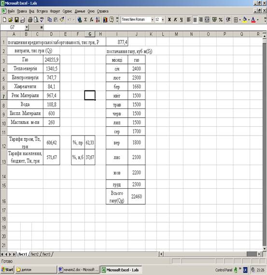Click the AutoSum sigma icon
Screen dimensions: 267x275
pos(85,20)
